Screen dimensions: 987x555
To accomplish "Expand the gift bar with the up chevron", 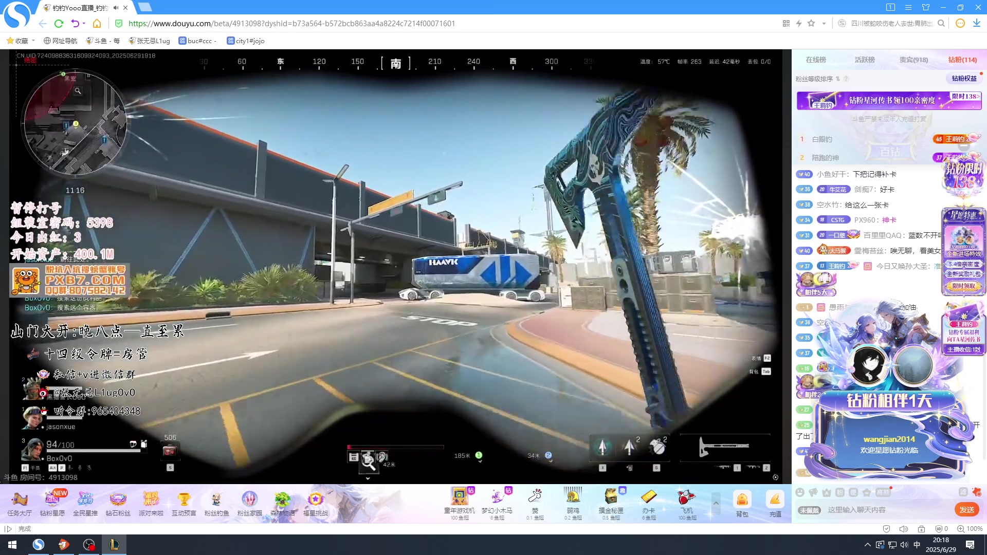I will point(716,503).
